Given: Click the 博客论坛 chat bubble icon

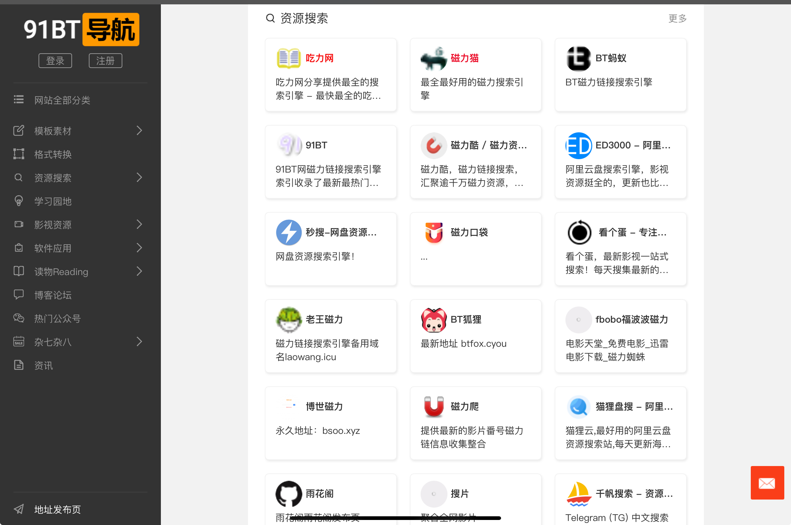Looking at the screenshot, I should (x=19, y=294).
